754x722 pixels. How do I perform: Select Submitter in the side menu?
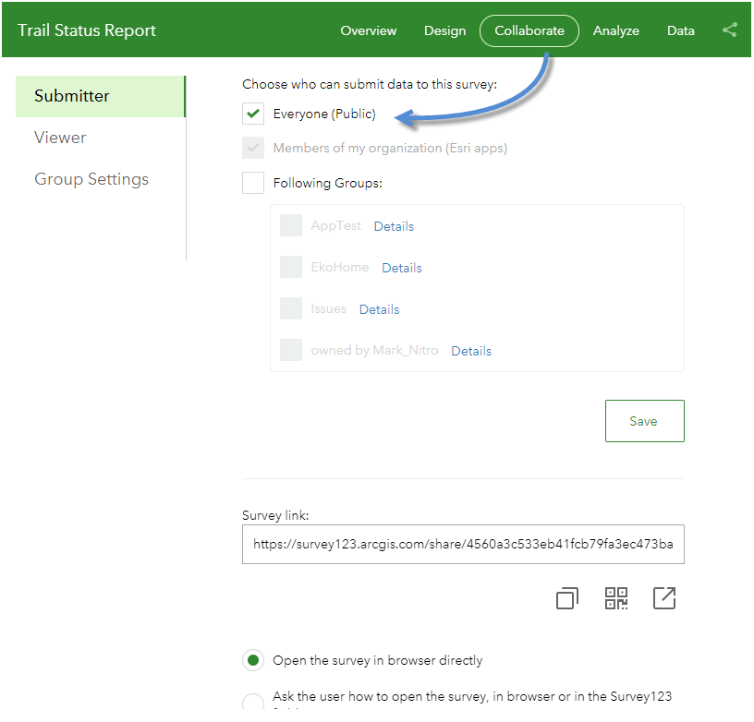[x=101, y=96]
